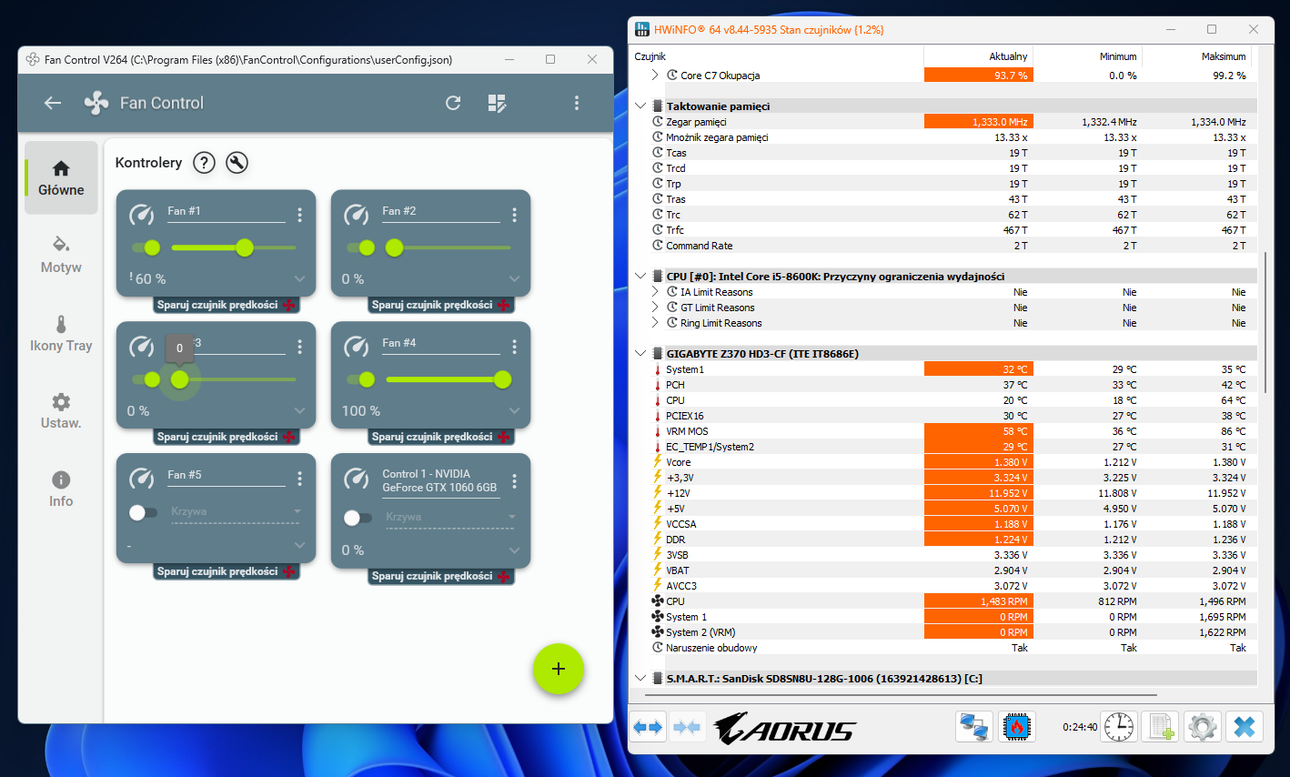This screenshot has height=777, width=1290.
Task: Click Sparuj czujnik prędkości under Fan #1
Action: tap(226, 305)
